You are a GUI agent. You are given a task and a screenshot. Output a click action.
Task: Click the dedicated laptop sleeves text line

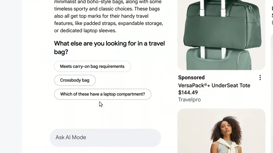(x=85, y=30)
